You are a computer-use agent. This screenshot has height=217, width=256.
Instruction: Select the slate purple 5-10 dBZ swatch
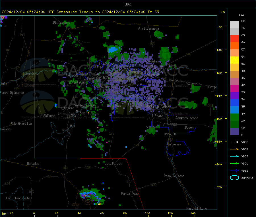(x=234, y=131)
